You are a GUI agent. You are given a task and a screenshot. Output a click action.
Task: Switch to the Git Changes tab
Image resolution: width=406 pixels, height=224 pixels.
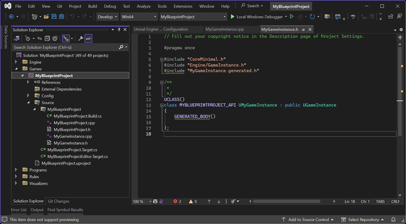tap(59, 201)
